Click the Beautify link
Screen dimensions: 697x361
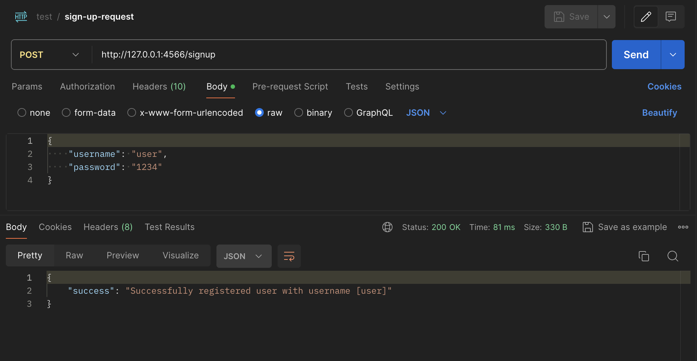pos(659,113)
